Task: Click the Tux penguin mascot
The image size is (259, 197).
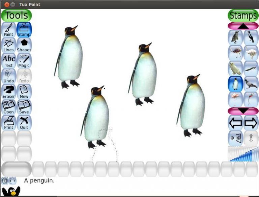Action: coord(11,191)
